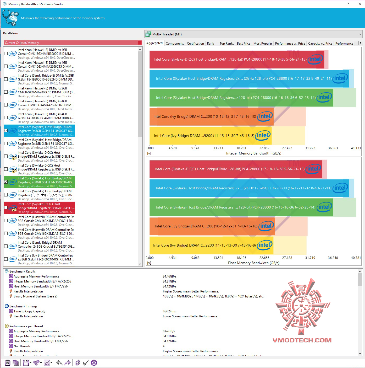The width and height of the screenshot is (365, 368).
Task: Click the Benchmark Timings clock icon
Action: coord(7,306)
